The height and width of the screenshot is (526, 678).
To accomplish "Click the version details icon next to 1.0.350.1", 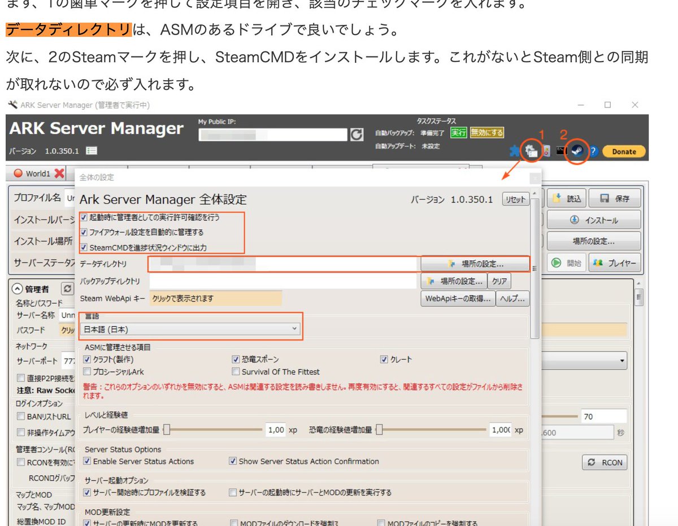I will [92, 151].
